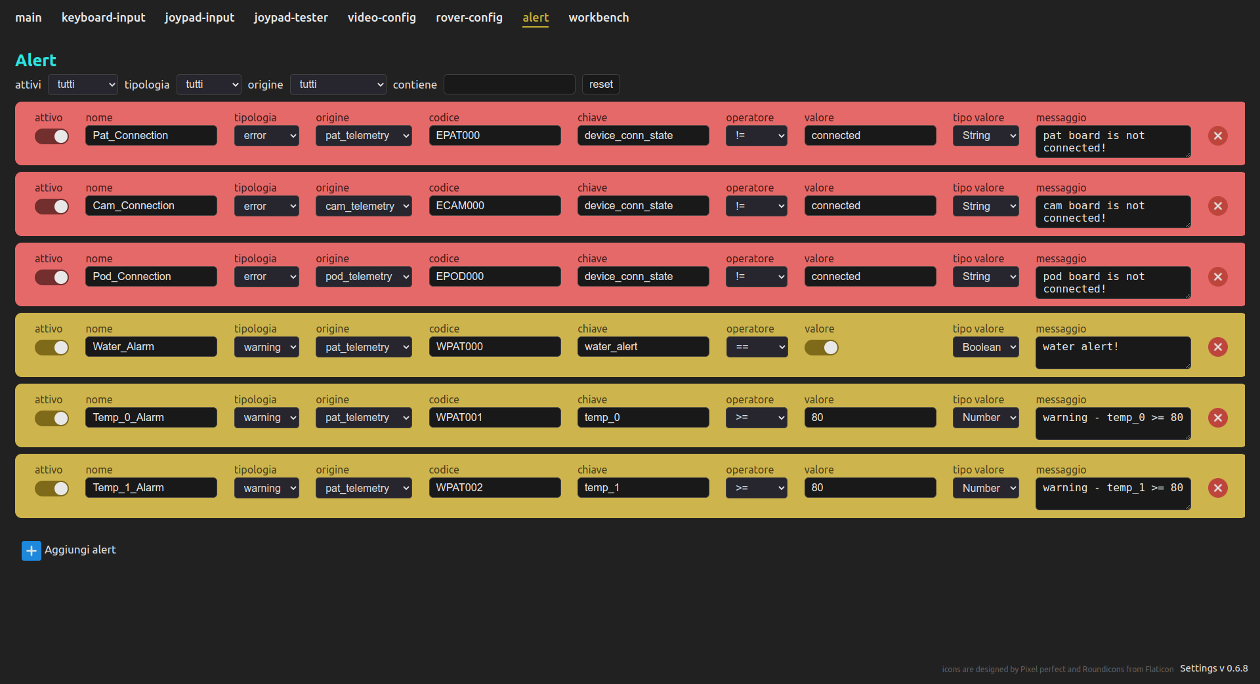Remove the Temp_1_Alarm alert row
This screenshot has width=1260, height=684.
[x=1217, y=488]
